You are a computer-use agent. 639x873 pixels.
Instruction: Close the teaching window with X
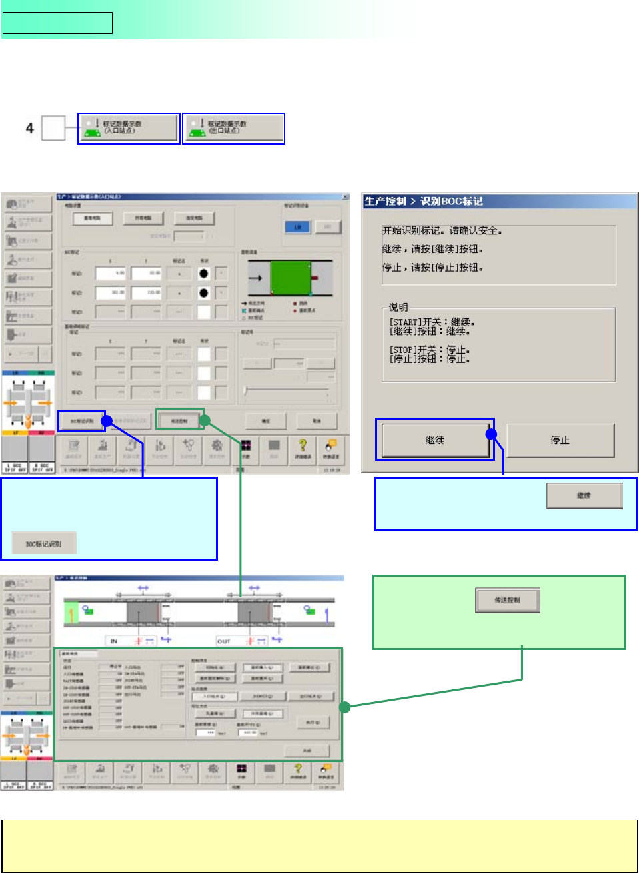click(x=345, y=197)
